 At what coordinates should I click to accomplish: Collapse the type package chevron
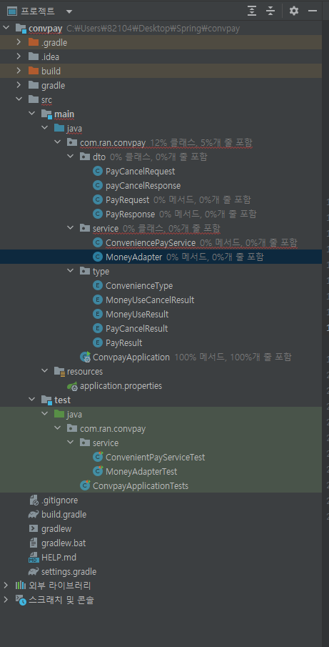(x=71, y=271)
